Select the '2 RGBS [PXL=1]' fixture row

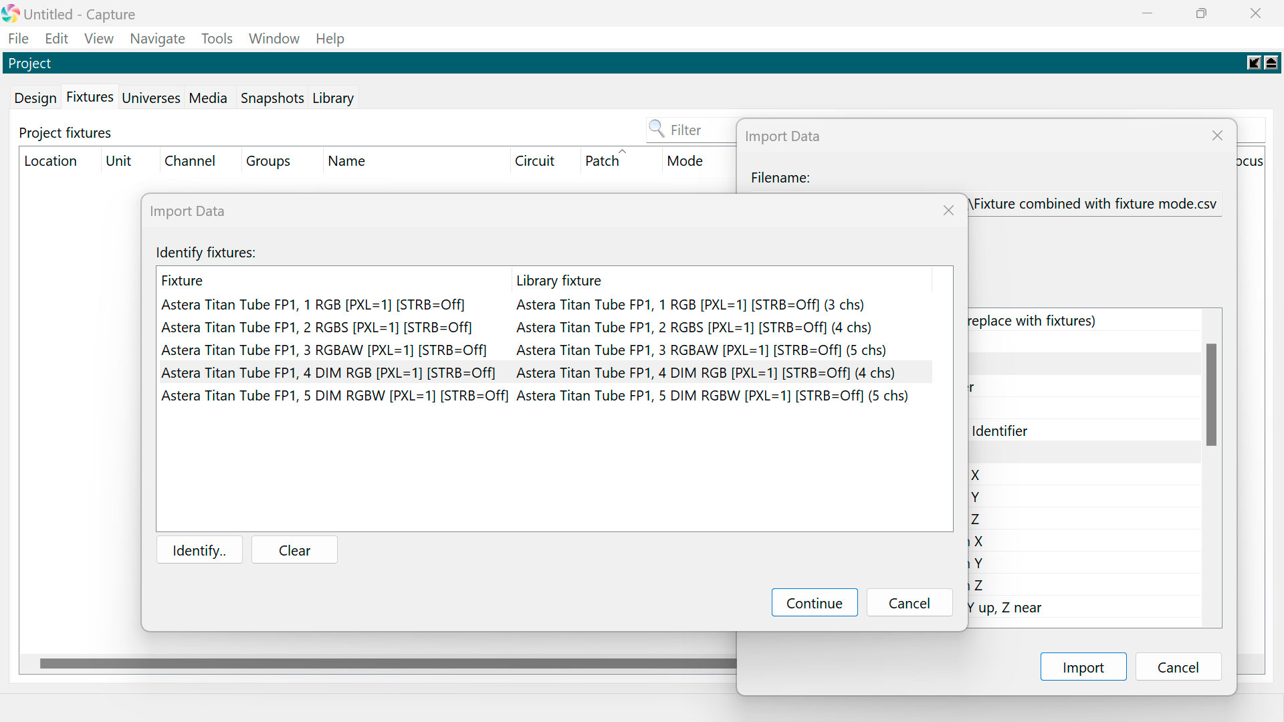(316, 328)
